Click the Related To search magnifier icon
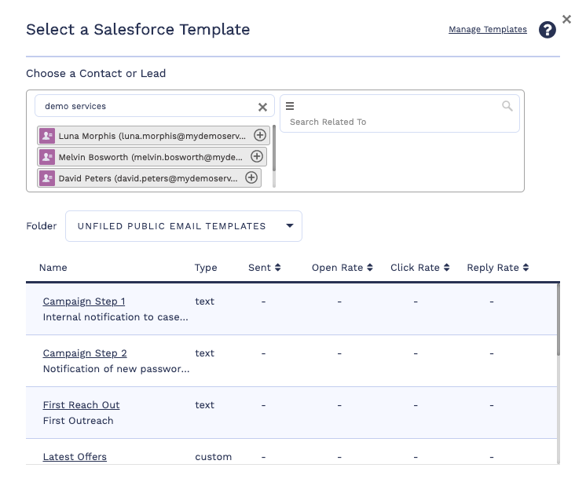This screenshot has height=497, width=586. pos(507,106)
